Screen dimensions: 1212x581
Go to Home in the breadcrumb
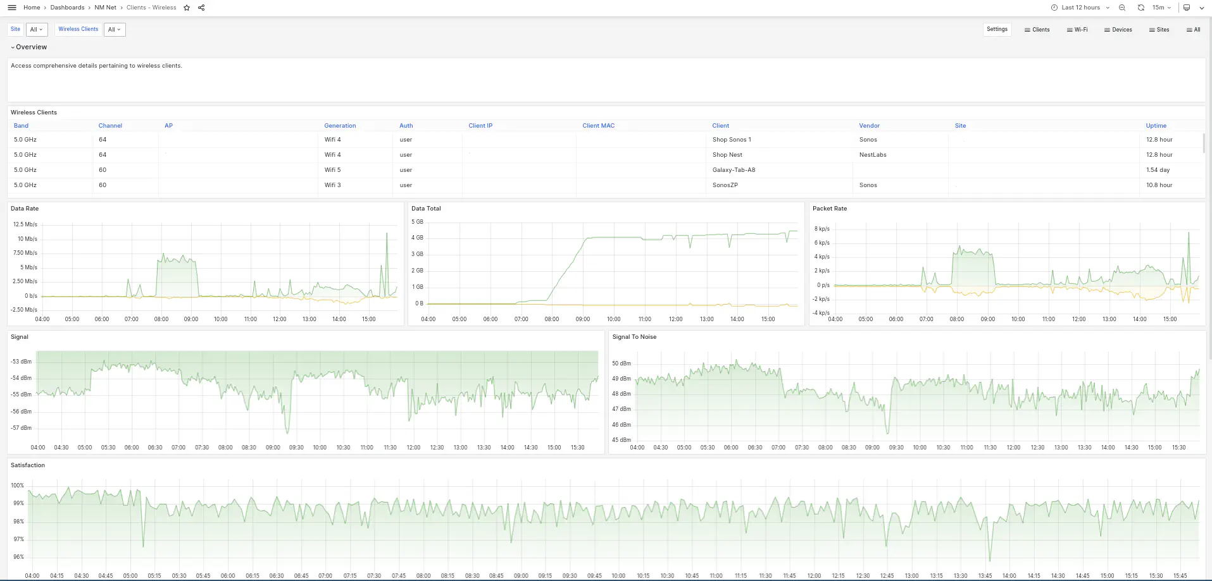[x=32, y=8]
